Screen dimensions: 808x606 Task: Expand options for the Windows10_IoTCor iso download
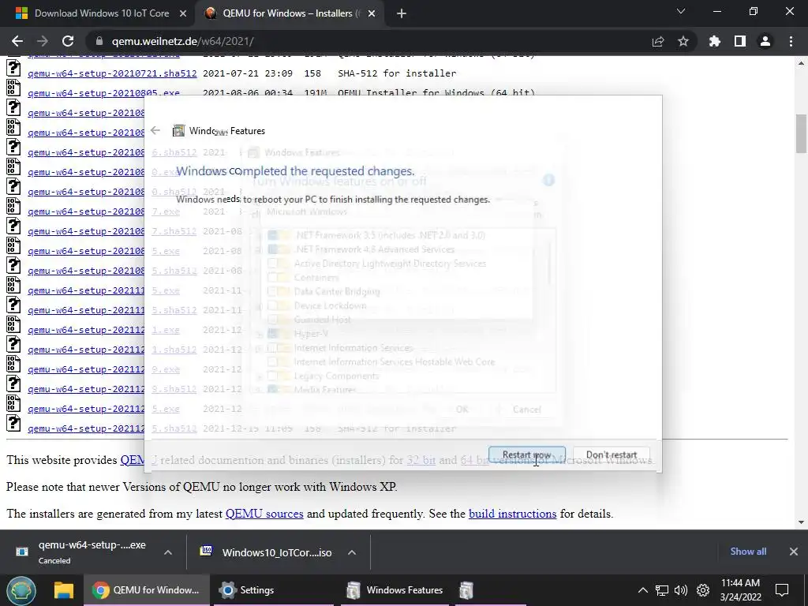pyautogui.click(x=352, y=552)
